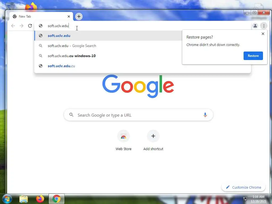Open the Chrome three-dot menu

point(264,26)
